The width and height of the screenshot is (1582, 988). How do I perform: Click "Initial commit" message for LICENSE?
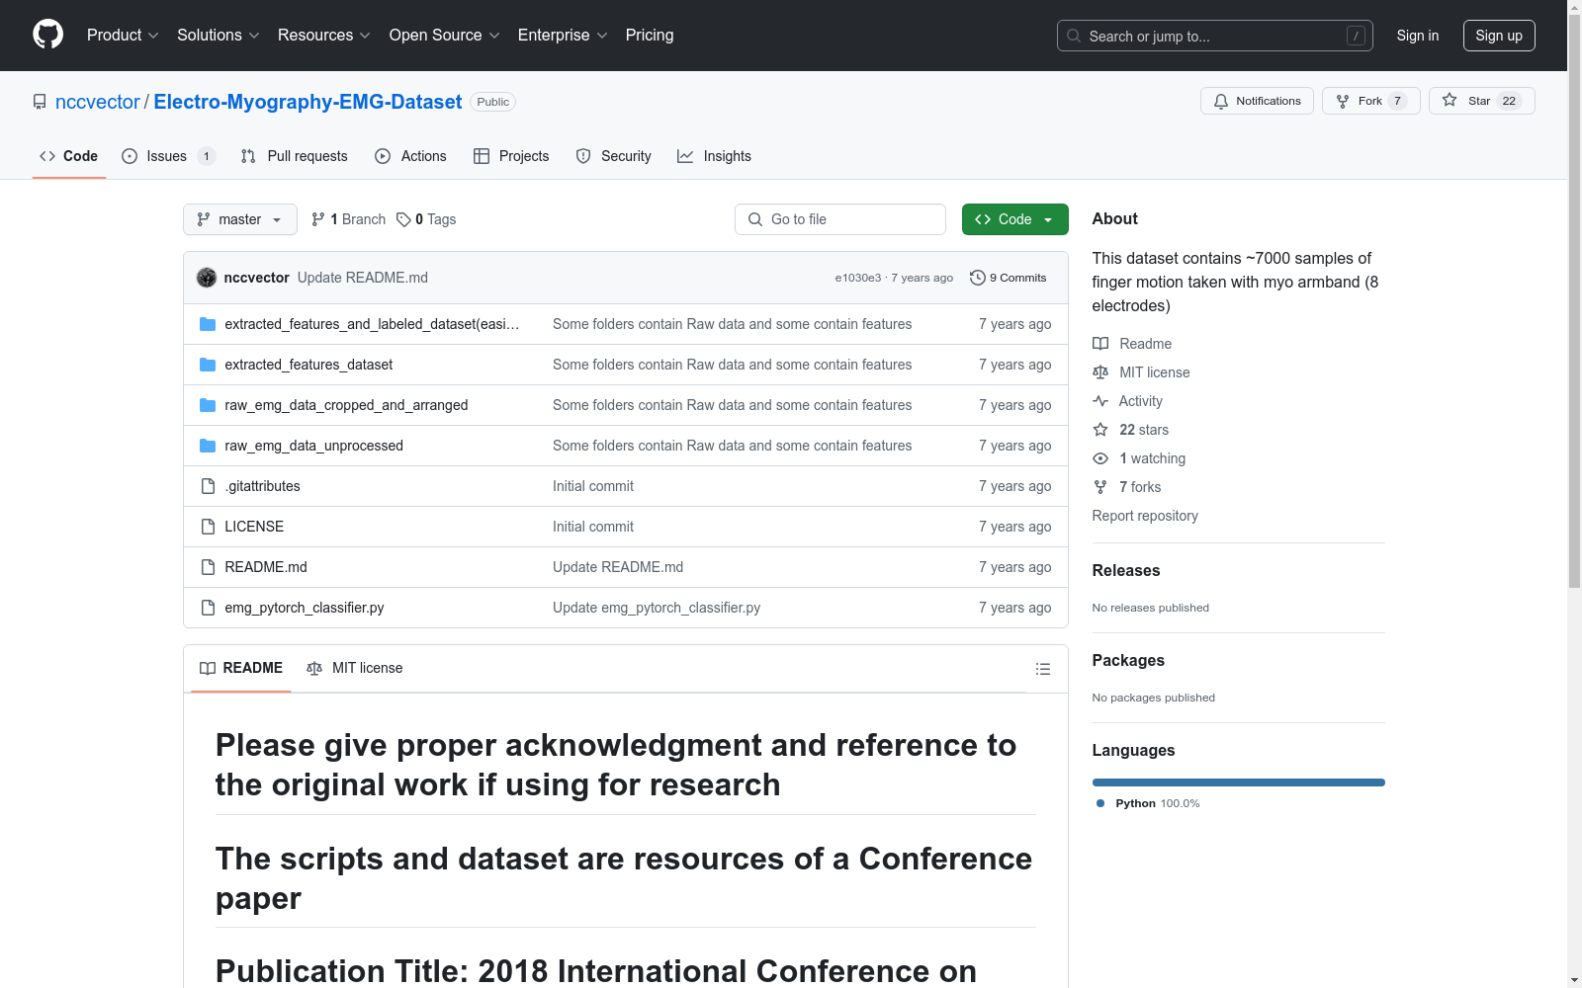[593, 527]
